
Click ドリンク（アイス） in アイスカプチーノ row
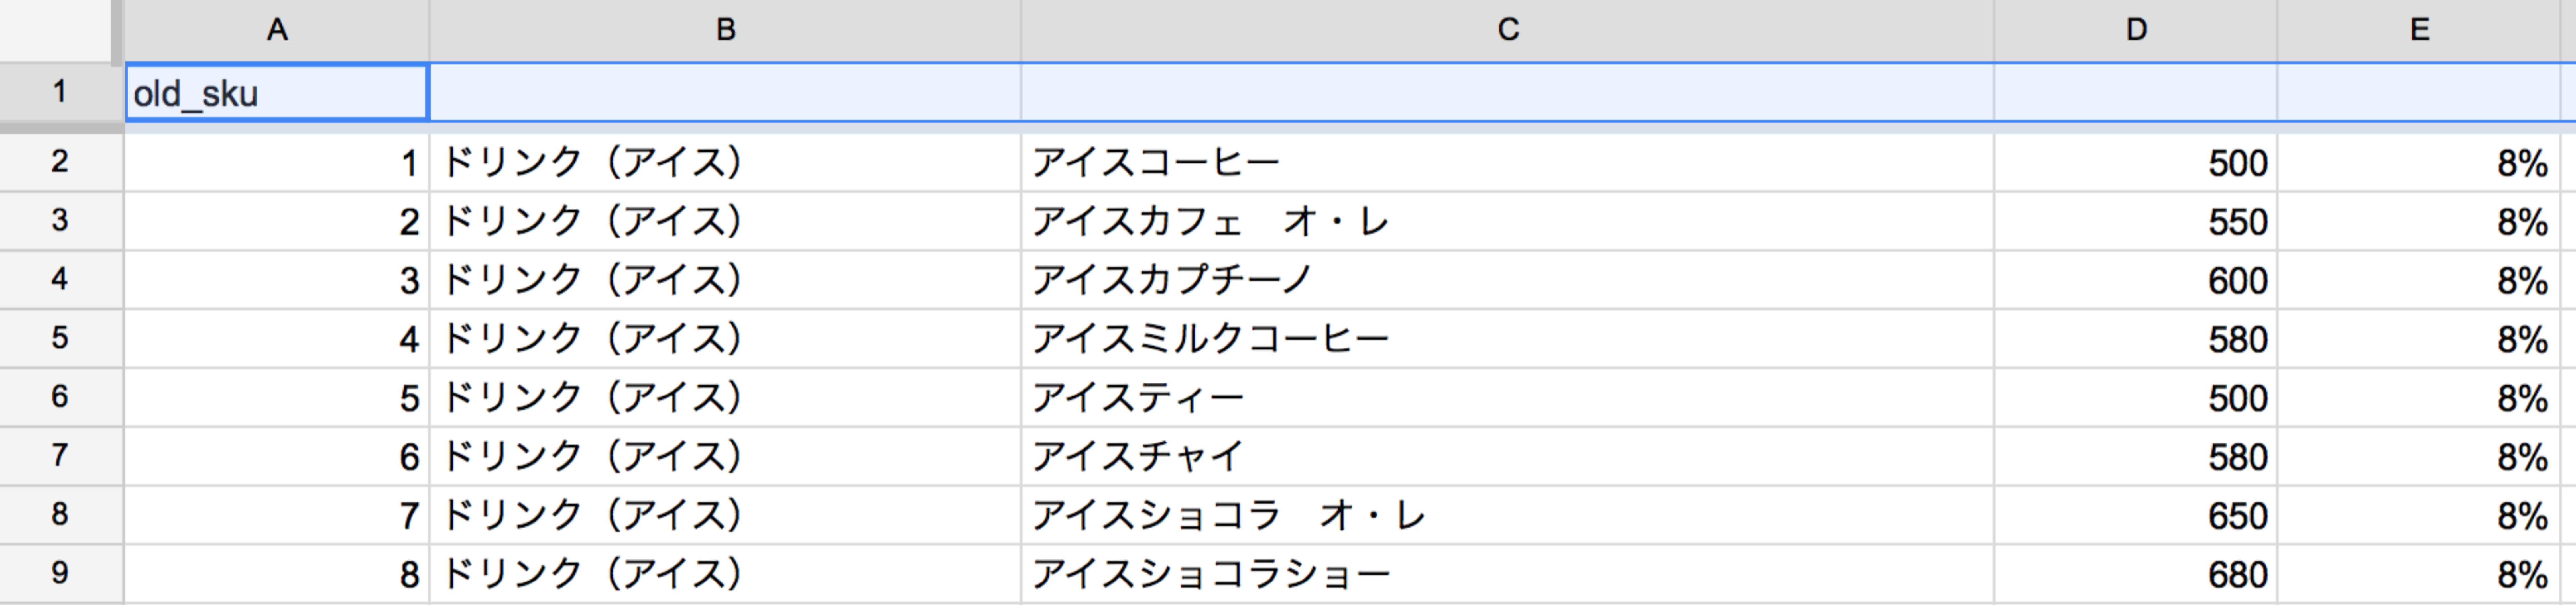[x=725, y=280]
